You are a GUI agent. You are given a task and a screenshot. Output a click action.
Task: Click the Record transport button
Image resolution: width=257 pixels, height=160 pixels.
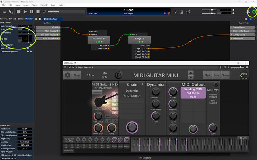(x=19, y=12)
